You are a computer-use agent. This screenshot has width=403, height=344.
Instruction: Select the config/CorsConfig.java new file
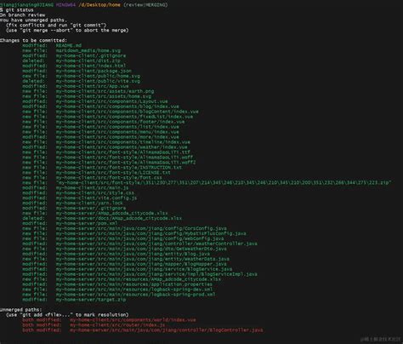(x=125, y=228)
